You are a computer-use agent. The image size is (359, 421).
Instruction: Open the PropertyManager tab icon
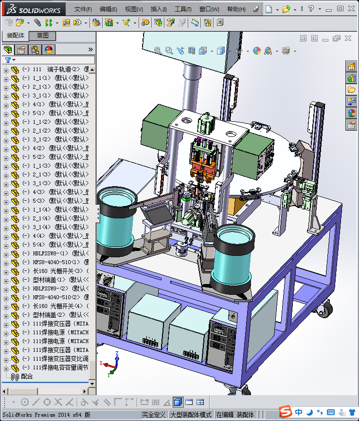click(x=21, y=50)
